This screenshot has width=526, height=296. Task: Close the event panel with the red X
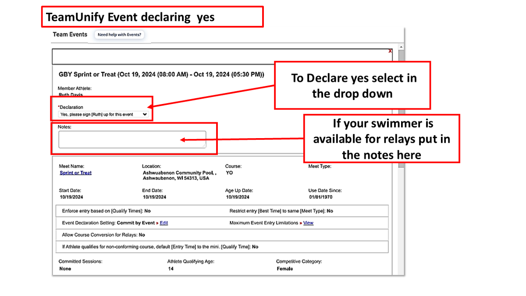390,51
